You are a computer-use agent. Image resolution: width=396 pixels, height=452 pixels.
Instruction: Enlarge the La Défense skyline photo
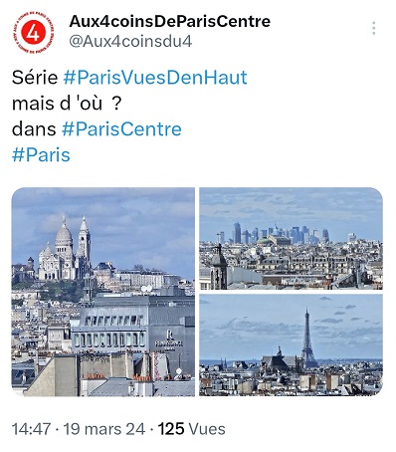[x=291, y=238]
